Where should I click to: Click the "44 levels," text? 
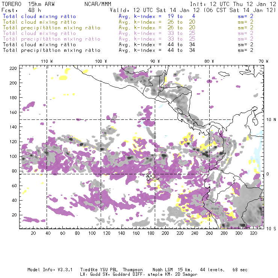(212, 270)
